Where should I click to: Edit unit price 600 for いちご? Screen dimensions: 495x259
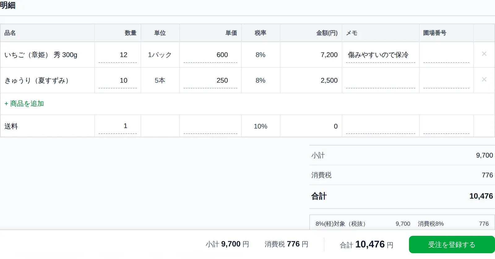(x=210, y=55)
